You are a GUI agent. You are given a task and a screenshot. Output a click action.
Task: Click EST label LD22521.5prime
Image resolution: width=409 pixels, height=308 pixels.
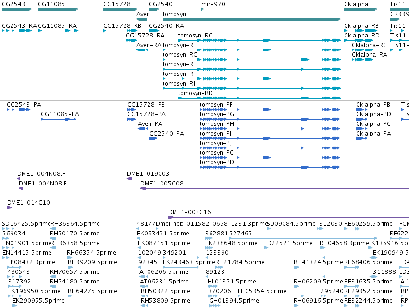(288, 243)
